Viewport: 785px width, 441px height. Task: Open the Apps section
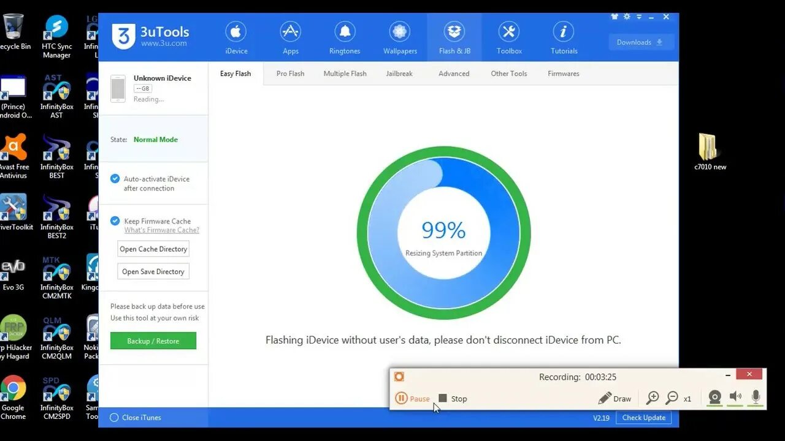291,38
